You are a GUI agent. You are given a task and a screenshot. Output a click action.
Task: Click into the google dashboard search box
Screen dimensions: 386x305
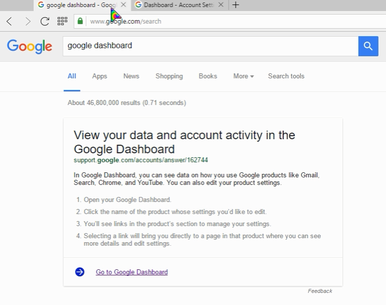[210, 46]
